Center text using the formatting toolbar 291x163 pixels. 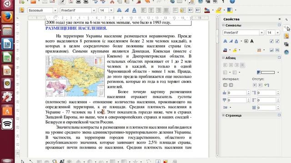[151, 10]
